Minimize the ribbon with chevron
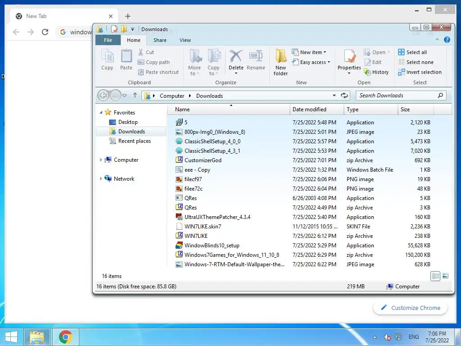Image resolution: width=461 pixels, height=346 pixels. (437, 40)
